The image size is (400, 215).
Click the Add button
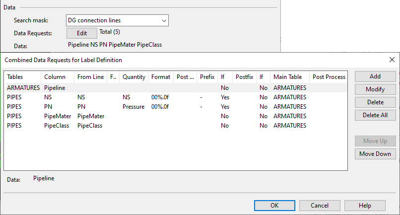pyautogui.click(x=375, y=76)
